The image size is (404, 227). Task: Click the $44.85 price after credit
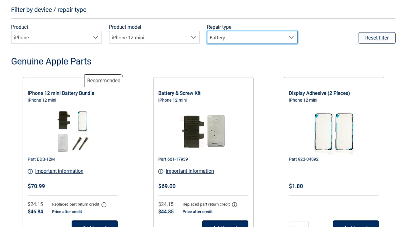166,212
